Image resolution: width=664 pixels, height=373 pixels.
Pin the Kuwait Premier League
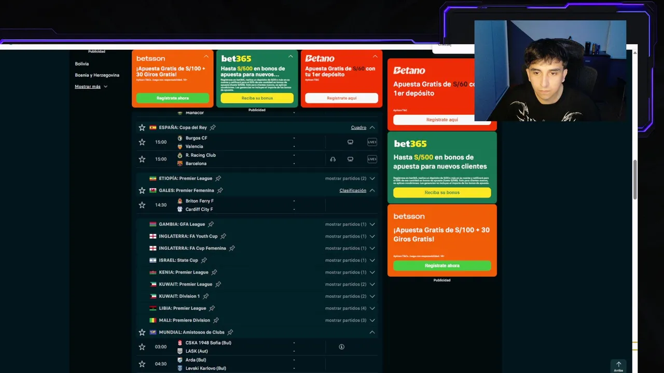click(x=218, y=284)
